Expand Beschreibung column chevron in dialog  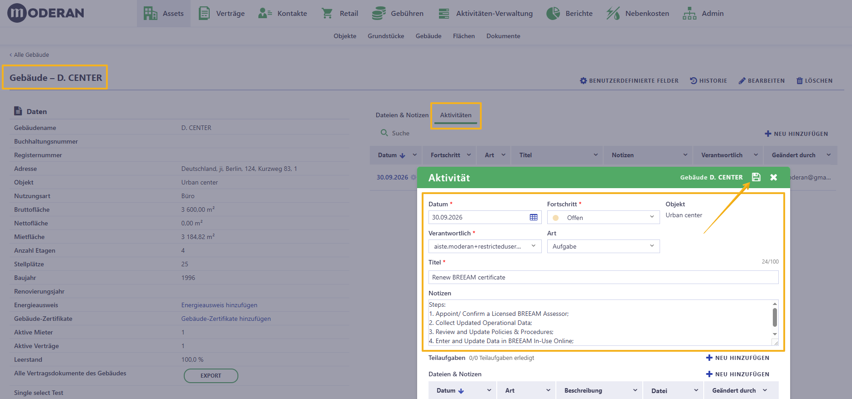pos(635,390)
